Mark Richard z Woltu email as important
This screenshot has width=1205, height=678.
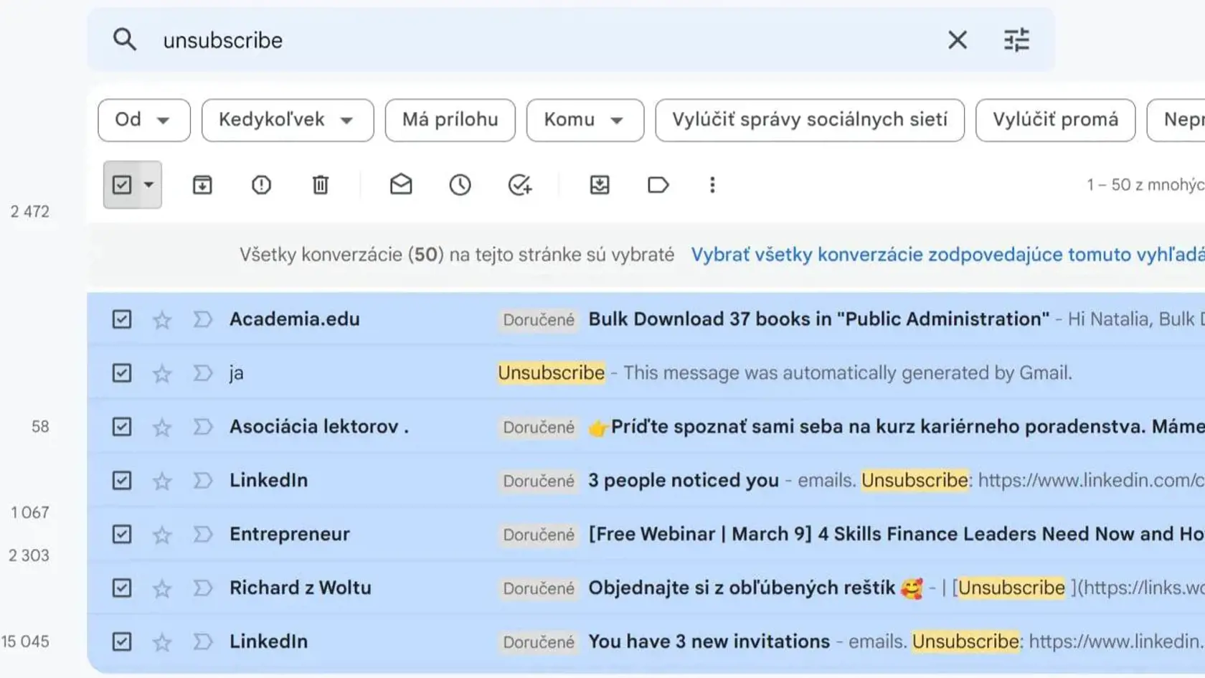[202, 588]
